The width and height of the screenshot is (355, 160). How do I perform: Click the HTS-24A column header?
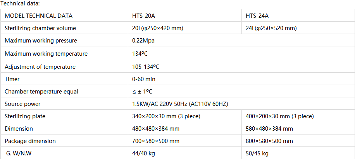pyautogui.click(x=257, y=16)
